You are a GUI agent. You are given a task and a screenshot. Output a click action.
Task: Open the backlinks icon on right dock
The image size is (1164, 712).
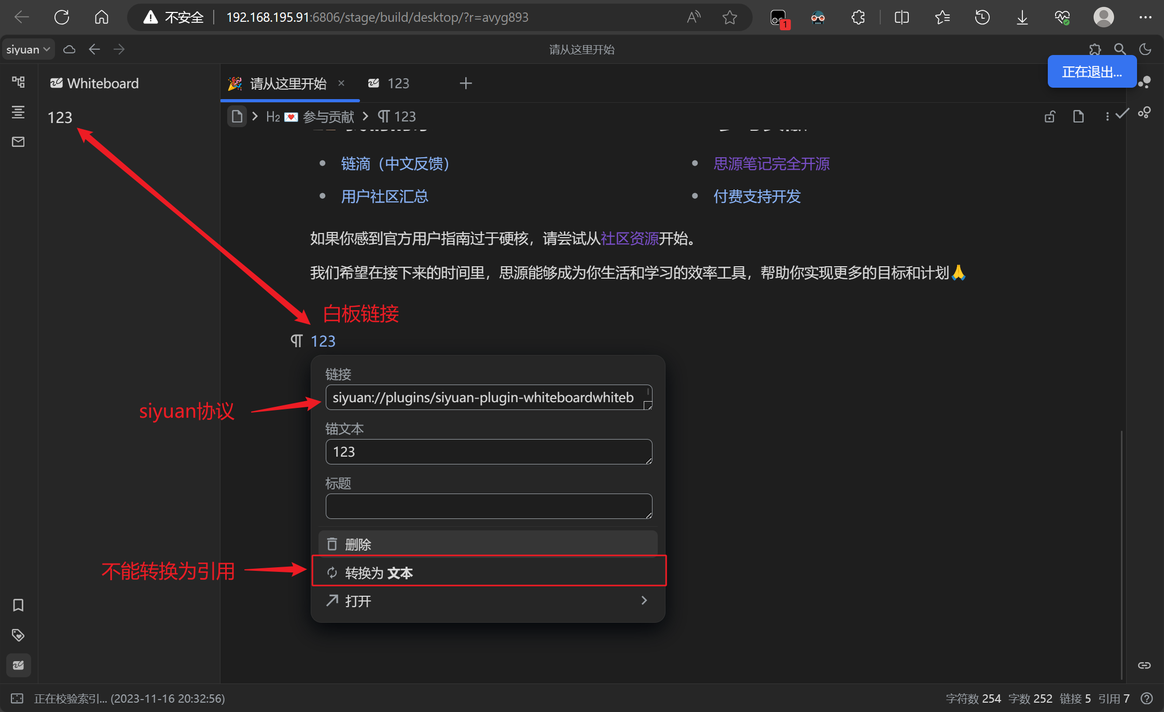click(1144, 665)
